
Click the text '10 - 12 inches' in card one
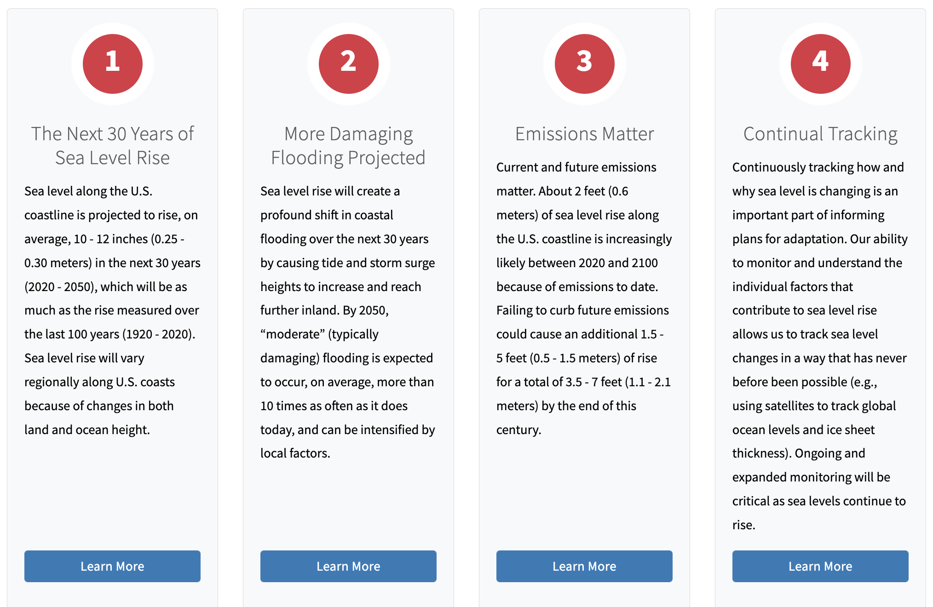(x=111, y=239)
